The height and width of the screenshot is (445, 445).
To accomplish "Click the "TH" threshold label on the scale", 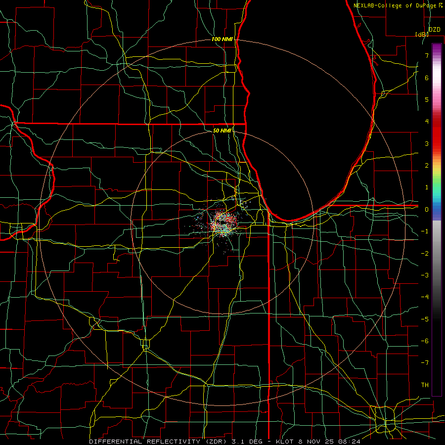I will pos(425,385).
